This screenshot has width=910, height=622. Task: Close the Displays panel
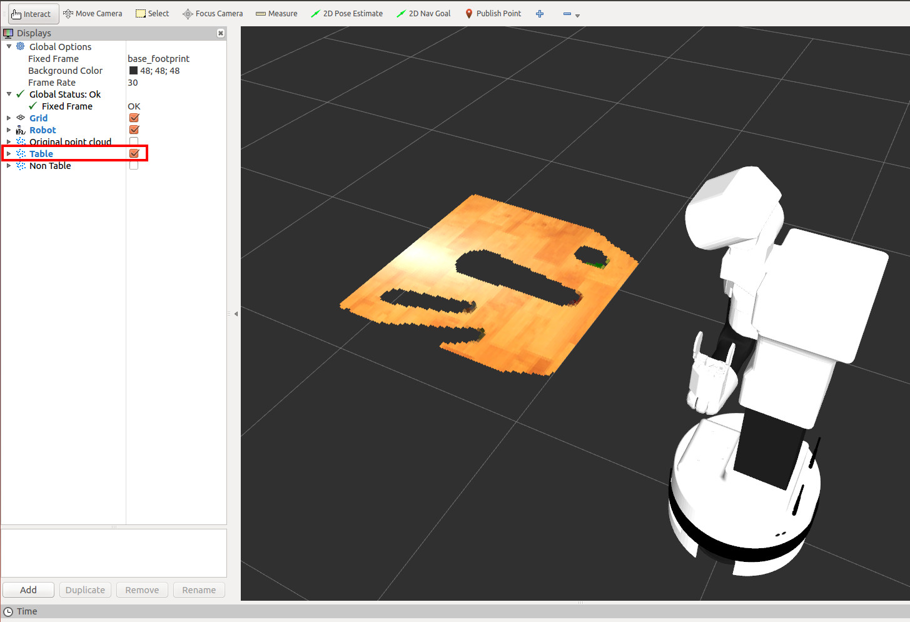(221, 33)
